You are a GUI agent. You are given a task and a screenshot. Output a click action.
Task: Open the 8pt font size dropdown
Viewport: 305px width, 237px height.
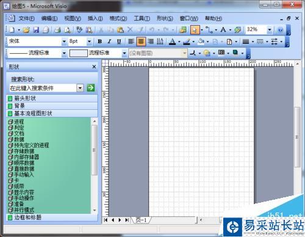89,42
